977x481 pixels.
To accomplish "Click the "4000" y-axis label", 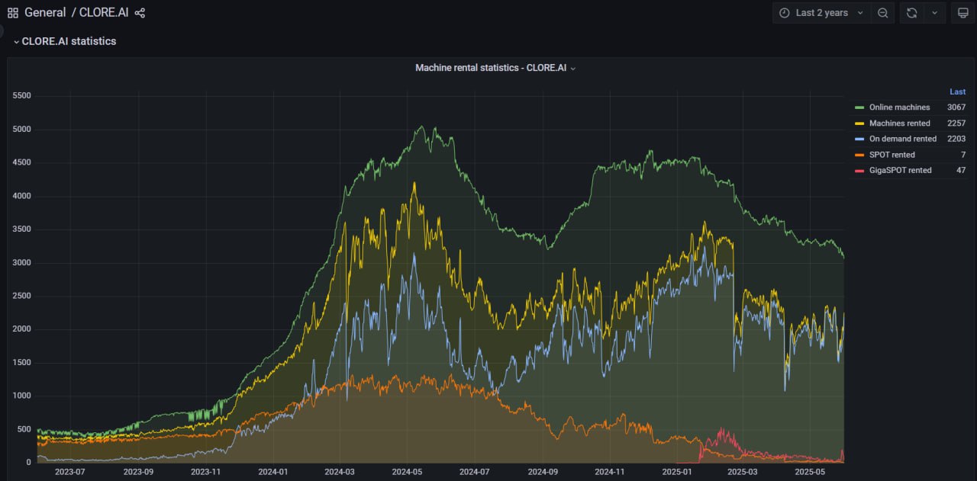I will [22, 196].
